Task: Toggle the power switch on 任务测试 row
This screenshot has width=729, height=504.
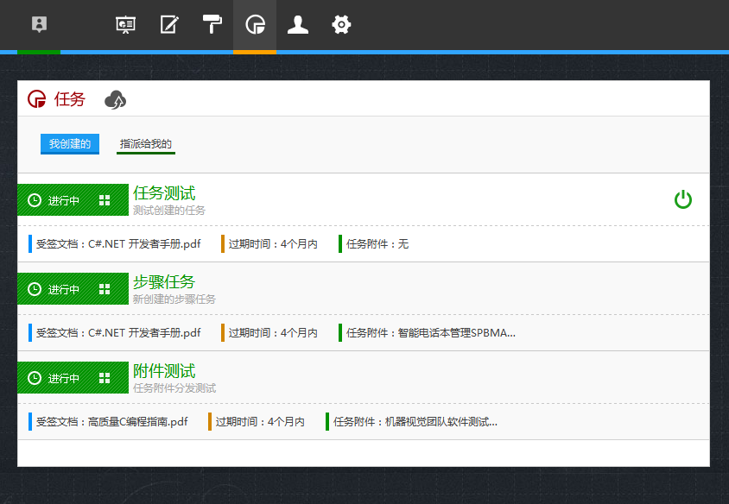Action: 683,199
